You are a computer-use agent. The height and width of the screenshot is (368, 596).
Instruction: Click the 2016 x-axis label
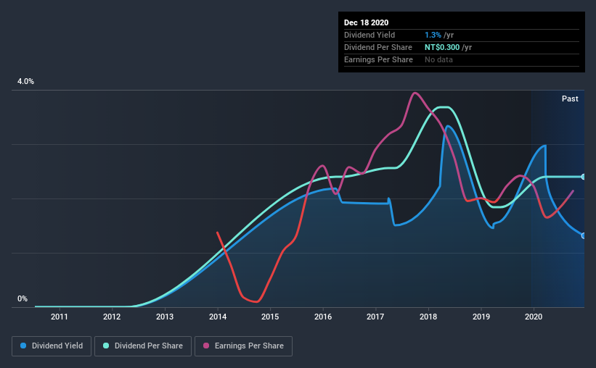tap(323, 317)
